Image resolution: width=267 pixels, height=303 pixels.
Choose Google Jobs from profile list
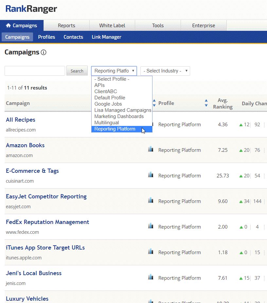click(108, 104)
